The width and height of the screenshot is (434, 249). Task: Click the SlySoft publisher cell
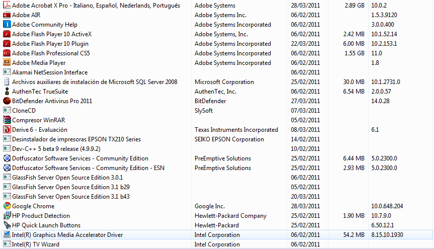pos(204,111)
